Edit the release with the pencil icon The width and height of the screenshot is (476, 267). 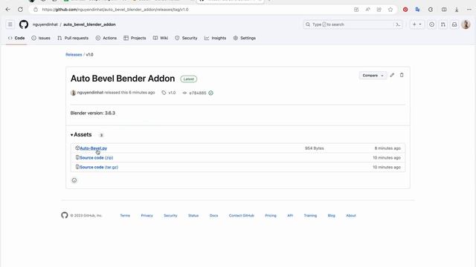[392, 75]
